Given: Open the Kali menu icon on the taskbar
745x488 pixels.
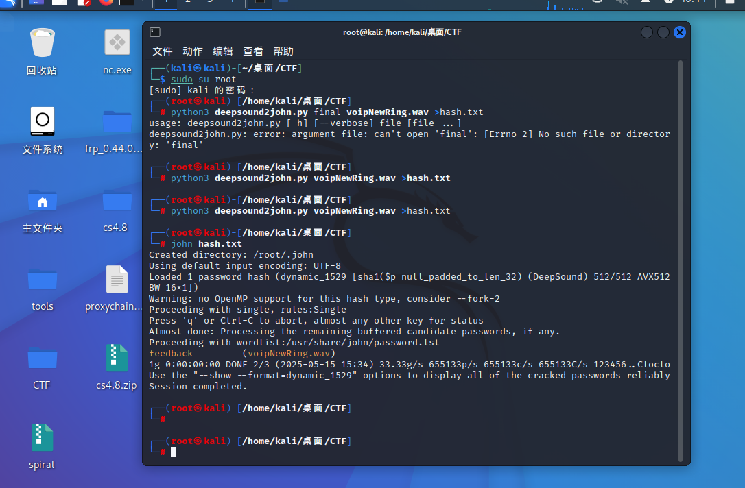Looking at the screenshot, I should tap(6, 4).
